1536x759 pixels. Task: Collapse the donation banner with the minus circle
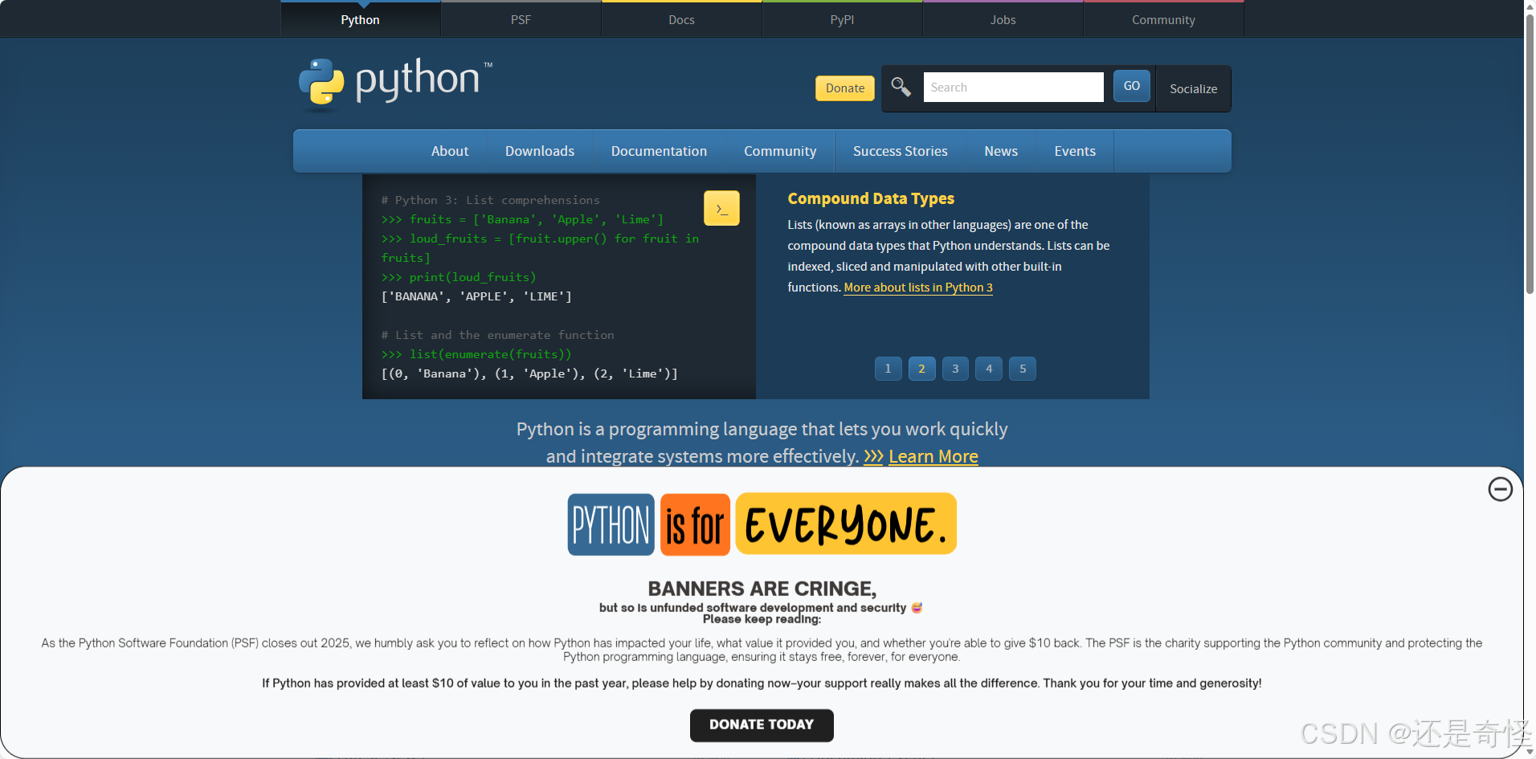(1500, 489)
